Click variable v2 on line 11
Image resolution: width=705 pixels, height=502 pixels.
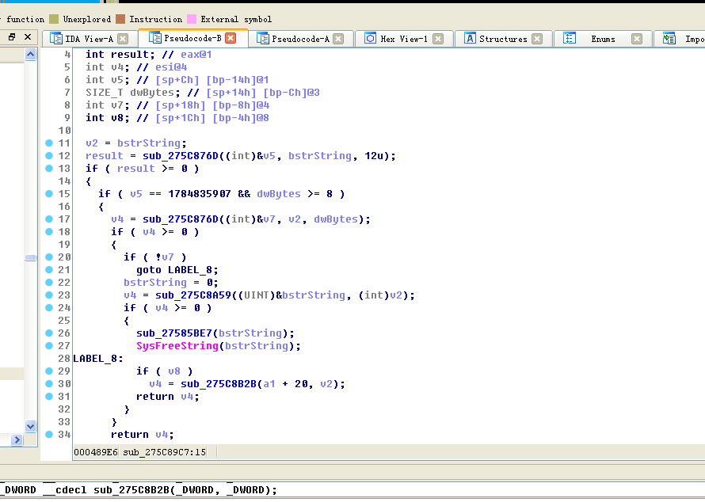coord(92,143)
